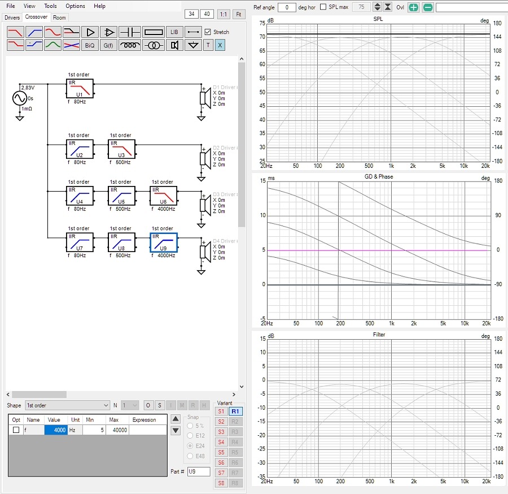This screenshot has width=508, height=494.
Task: Click the Ref angle input field
Action: [x=287, y=7]
